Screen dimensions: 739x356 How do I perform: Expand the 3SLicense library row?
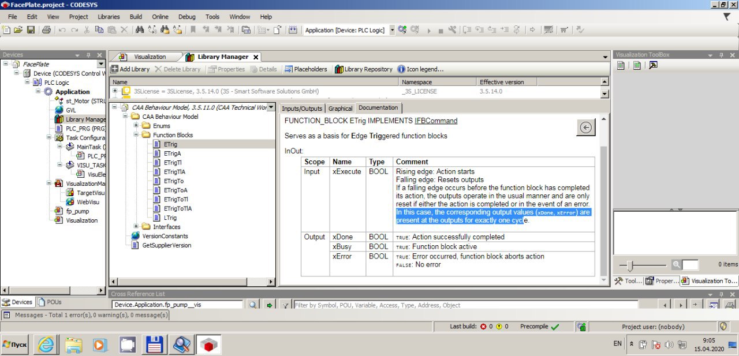115,91
